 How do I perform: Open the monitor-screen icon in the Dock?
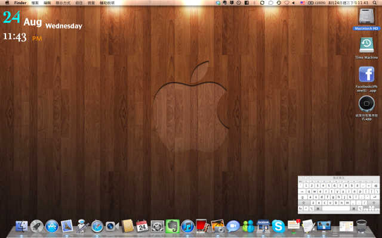324,226
